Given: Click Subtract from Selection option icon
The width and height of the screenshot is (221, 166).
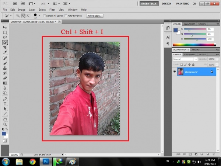Looking at the screenshot, I should click(28, 15).
